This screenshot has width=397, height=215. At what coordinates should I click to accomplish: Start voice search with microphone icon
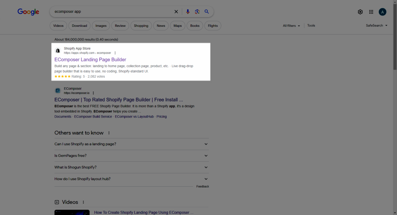188,12
